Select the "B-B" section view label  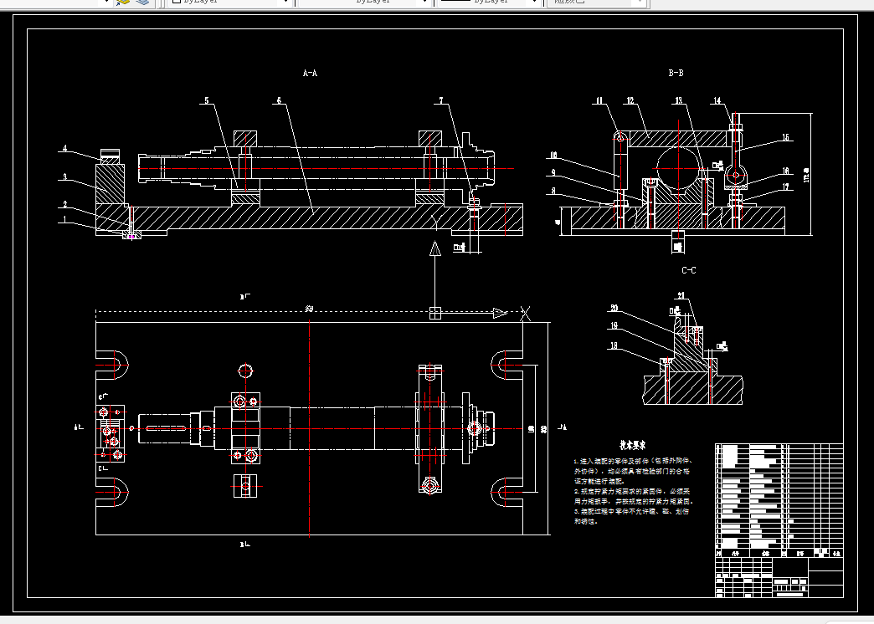[x=676, y=73]
